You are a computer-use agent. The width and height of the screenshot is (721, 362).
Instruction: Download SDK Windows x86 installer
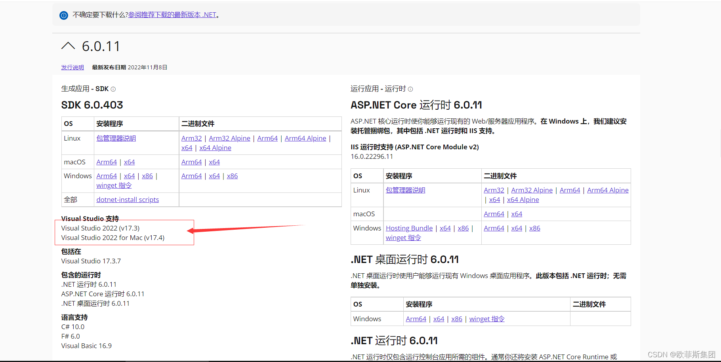[147, 176]
